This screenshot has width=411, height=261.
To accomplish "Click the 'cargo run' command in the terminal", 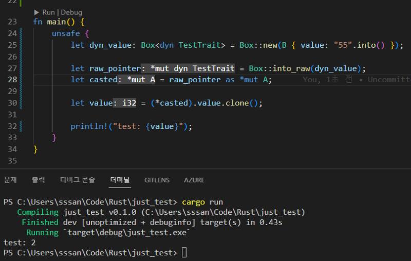I will click(202, 202).
